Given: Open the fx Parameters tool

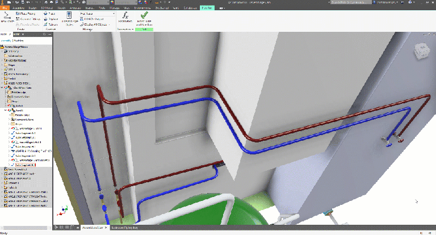Looking at the screenshot, I should (x=125, y=17).
